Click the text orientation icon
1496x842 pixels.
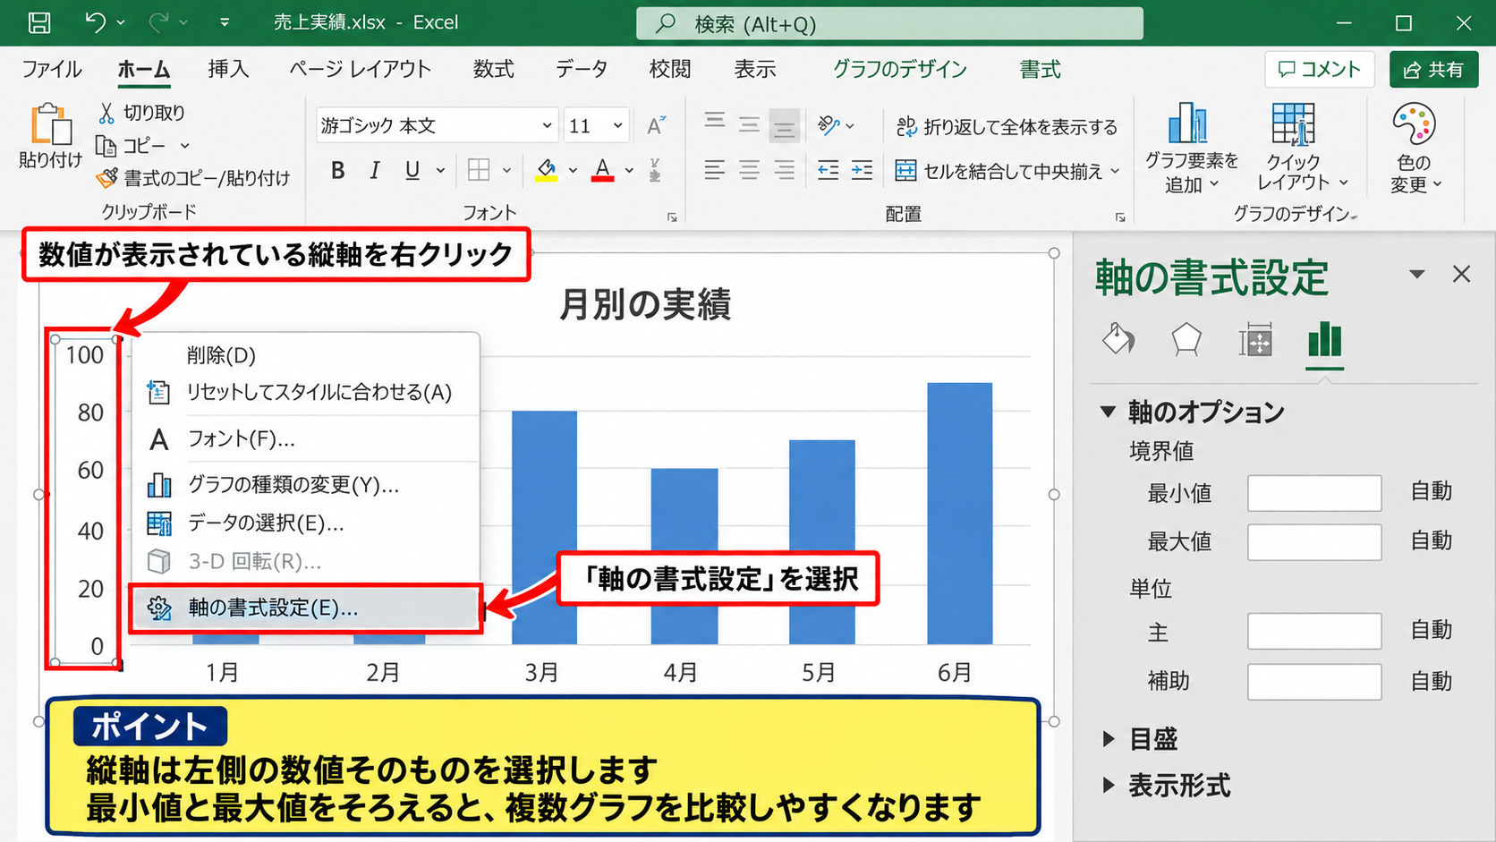click(829, 125)
